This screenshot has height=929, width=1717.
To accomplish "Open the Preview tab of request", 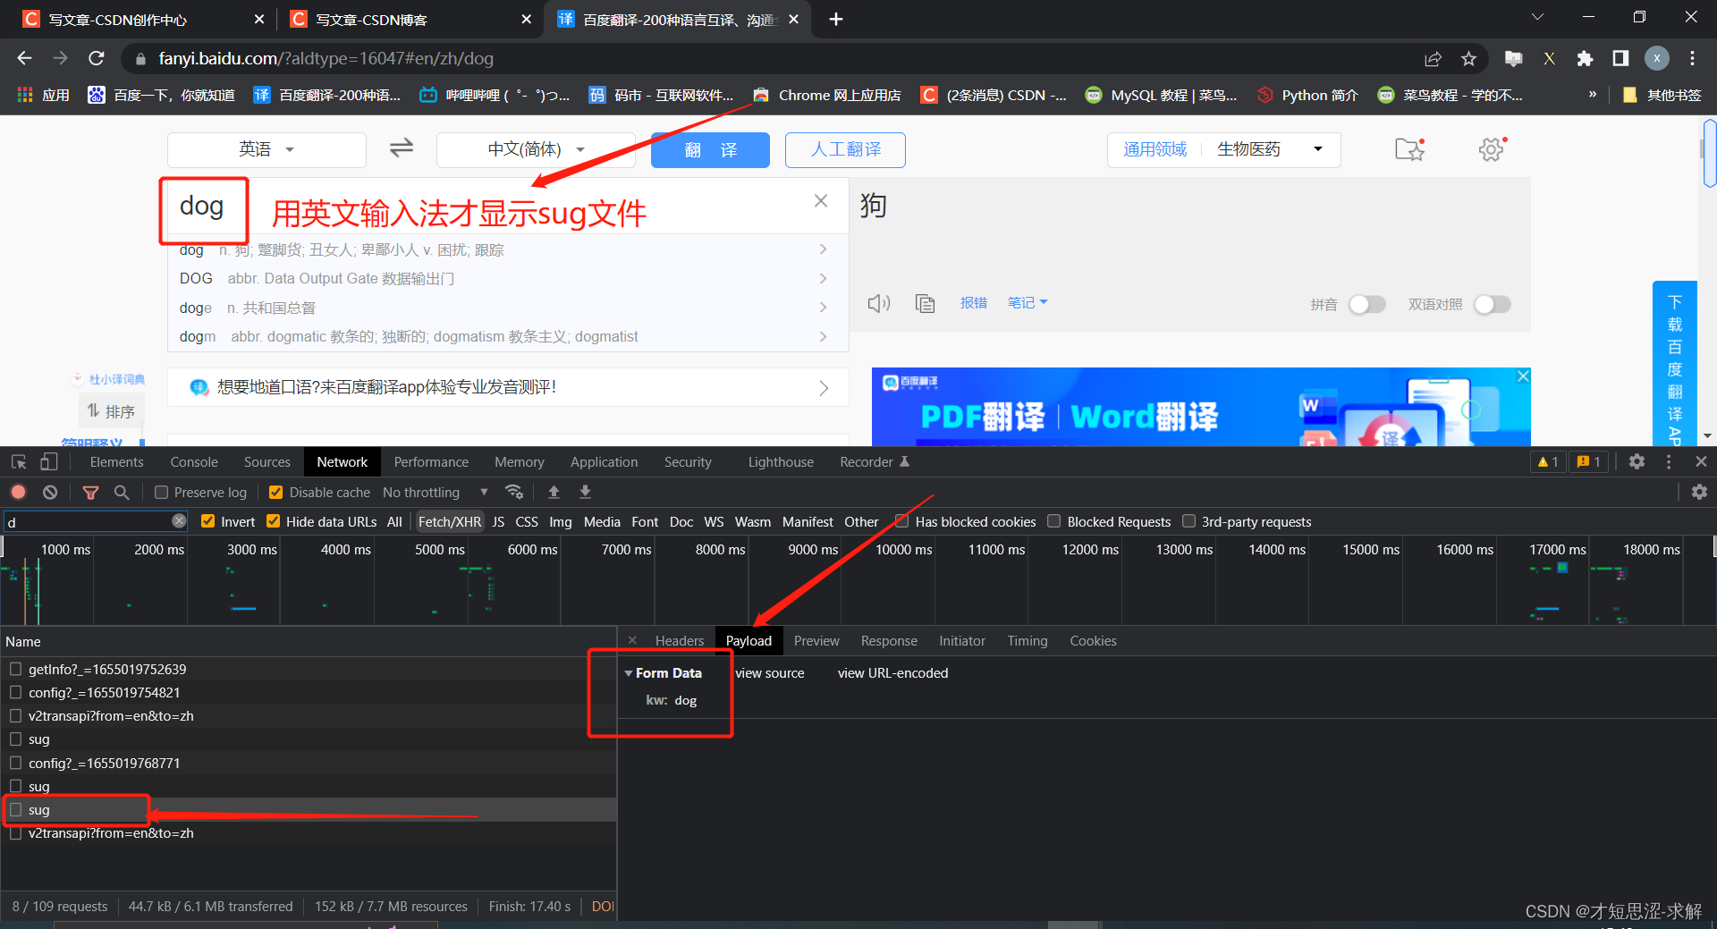I will tap(816, 641).
